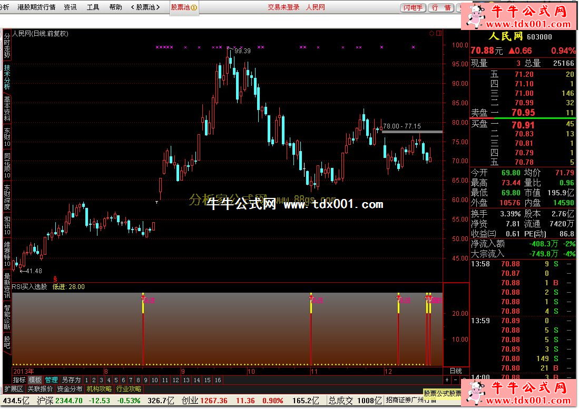The height and width of the screenshot is (409, 579).
Task: Click the 最高 value 73.44
Action: (511, 183)
